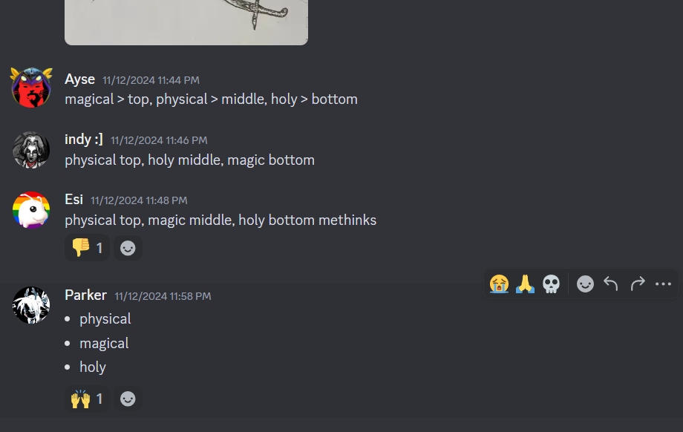The height and width of the screenshot is (432, 683).
Task: React with the folded hands emoji
Action: pos(526,284)
